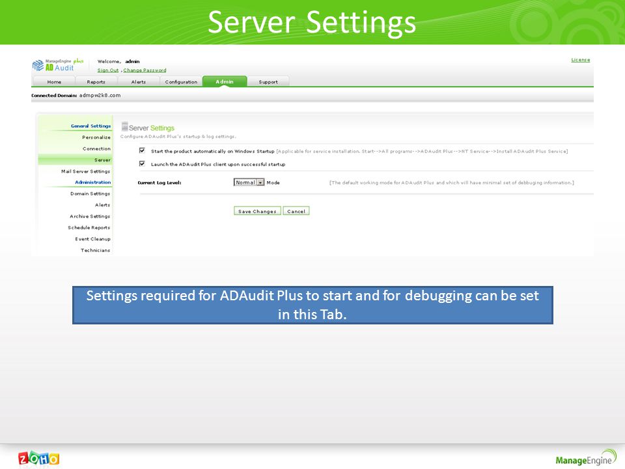Open the Home tab
The height and width of the screenshot is (469, 625).
(54, 82)
